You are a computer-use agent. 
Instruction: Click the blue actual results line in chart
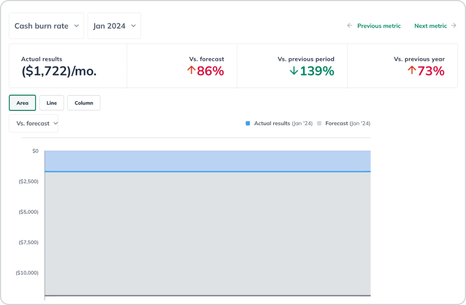pyautogui.click(x=207, y=171)
